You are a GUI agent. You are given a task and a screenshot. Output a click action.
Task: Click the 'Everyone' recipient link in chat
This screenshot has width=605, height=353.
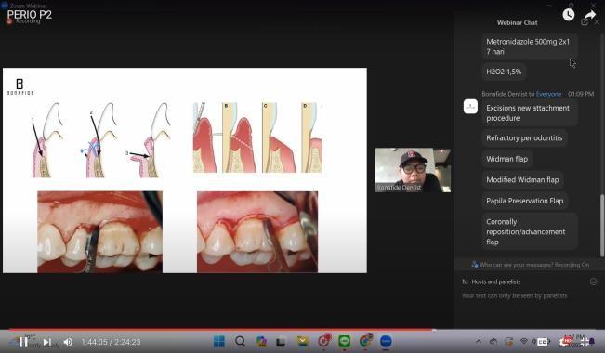pos(548,94)
